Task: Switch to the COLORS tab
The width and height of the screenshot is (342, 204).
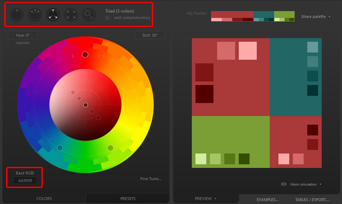Action: [x=44, y=199]
